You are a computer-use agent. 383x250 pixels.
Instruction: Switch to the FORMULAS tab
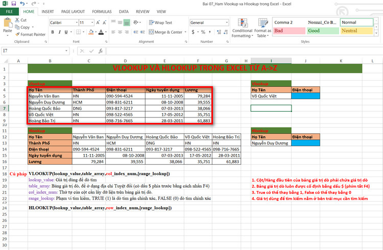[x=102, y=11]
